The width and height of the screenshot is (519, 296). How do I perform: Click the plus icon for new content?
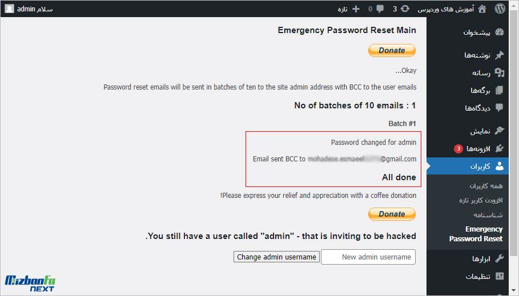356,9
